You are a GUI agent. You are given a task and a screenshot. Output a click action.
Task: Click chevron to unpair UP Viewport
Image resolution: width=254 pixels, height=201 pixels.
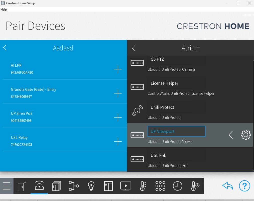231,135
